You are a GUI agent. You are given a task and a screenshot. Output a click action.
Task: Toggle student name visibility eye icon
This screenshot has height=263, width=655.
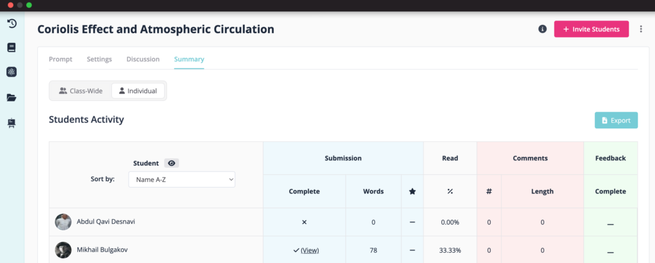[171, 163]
